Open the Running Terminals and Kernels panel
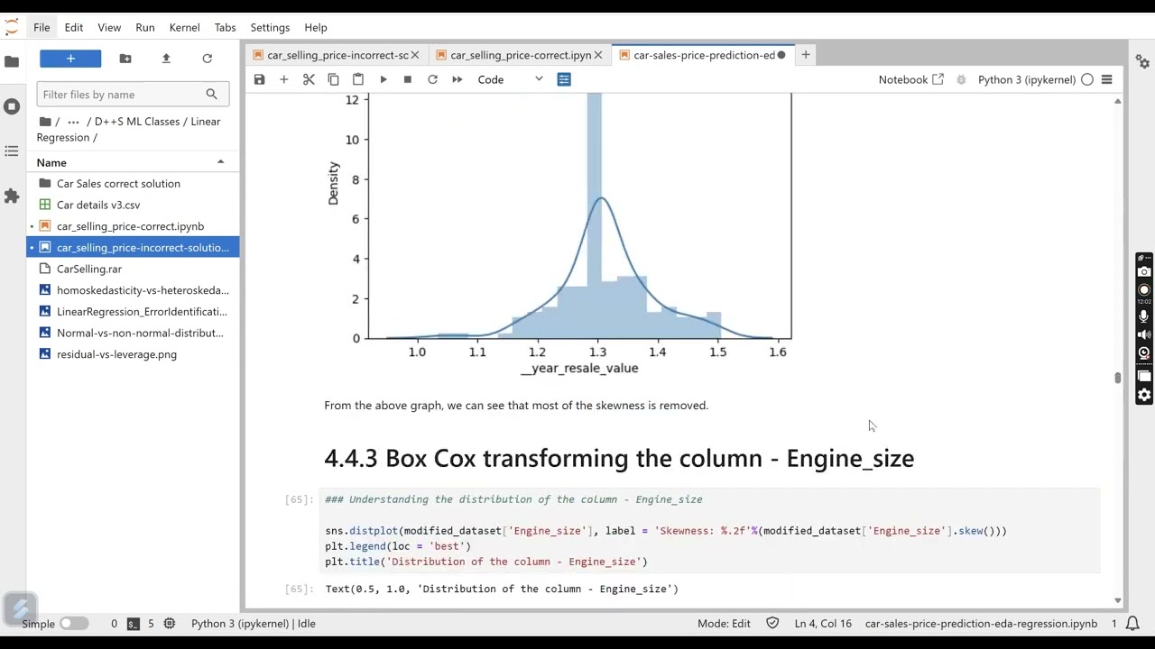This screenshot has height=649, width=1155. (12, 106)
